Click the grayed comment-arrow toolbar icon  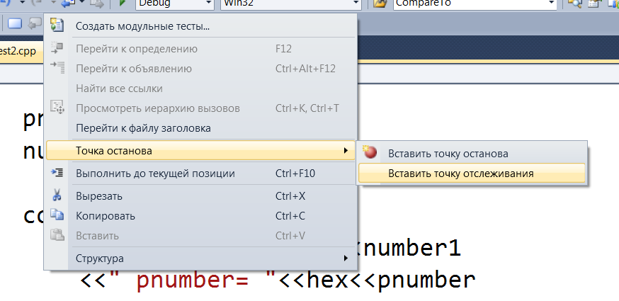pyautogui.click(x=35, y=23)
